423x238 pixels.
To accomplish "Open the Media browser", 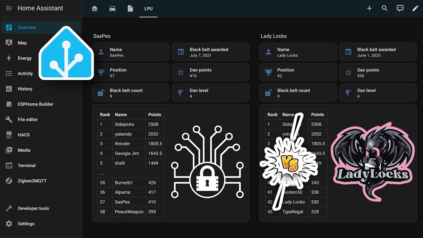I will click(41, 150).
